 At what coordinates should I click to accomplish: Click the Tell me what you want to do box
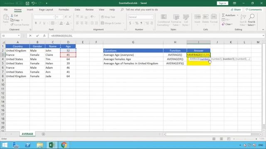(142, 10)
